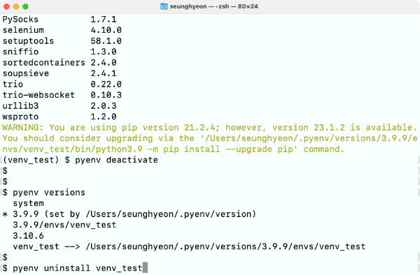Click the green zoom window button
The width and height of the screenshot is (420, 275).
(x=25, y=6)
